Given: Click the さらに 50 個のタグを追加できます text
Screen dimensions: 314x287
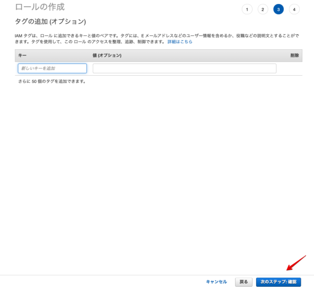Looking at the screenshot, I should point(52,82).
